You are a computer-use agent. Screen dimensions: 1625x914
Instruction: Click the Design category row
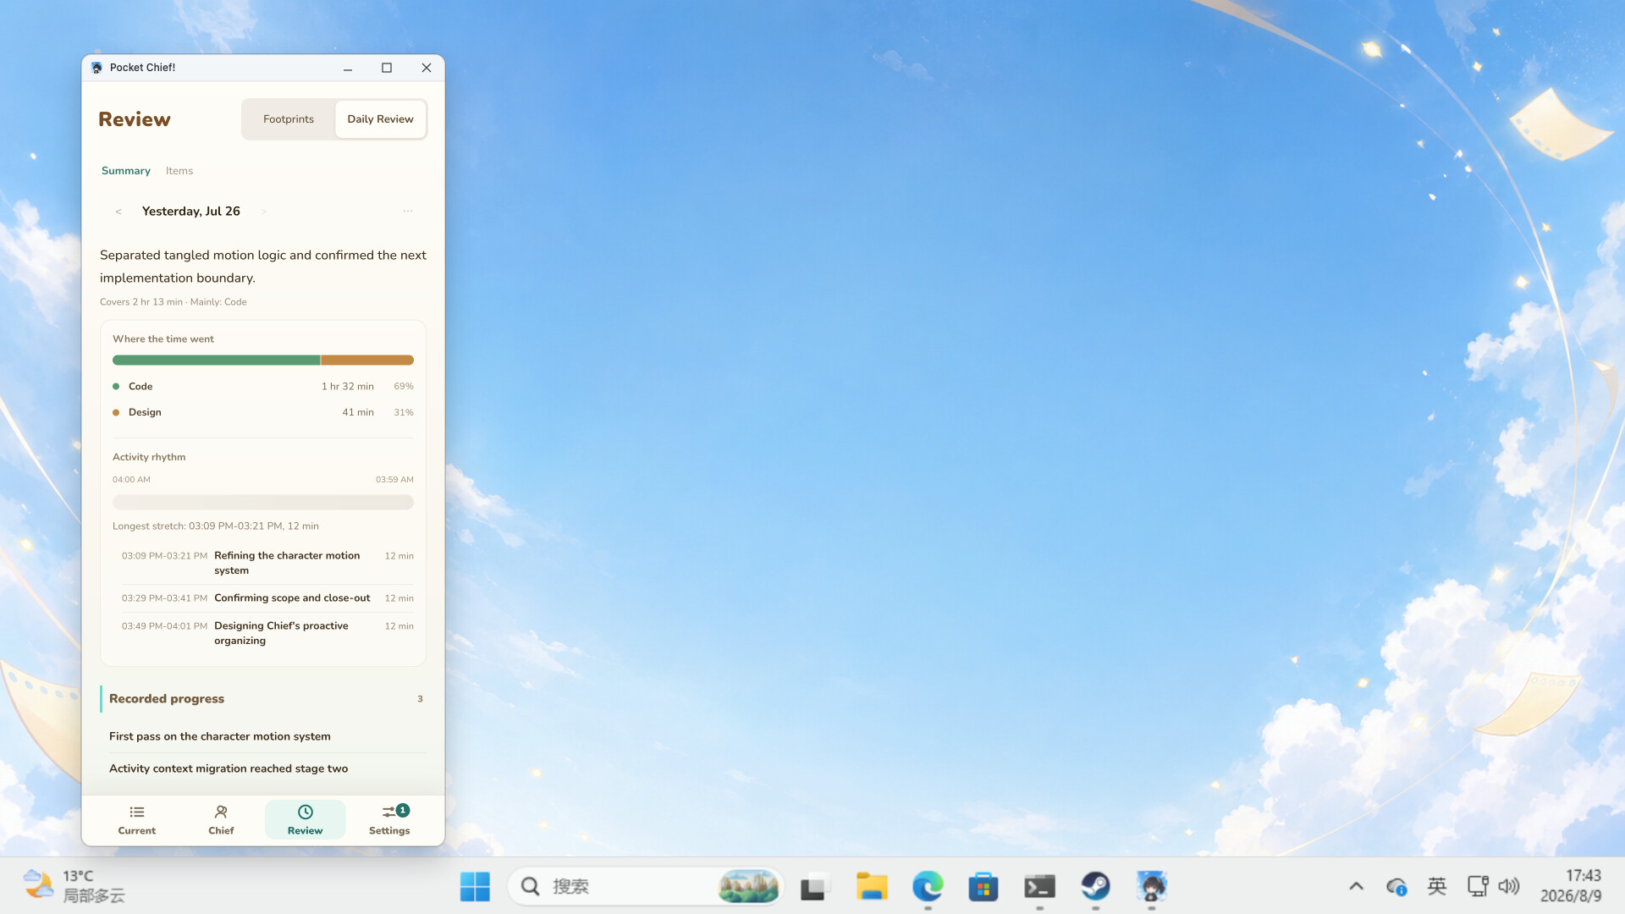(263, 413)
